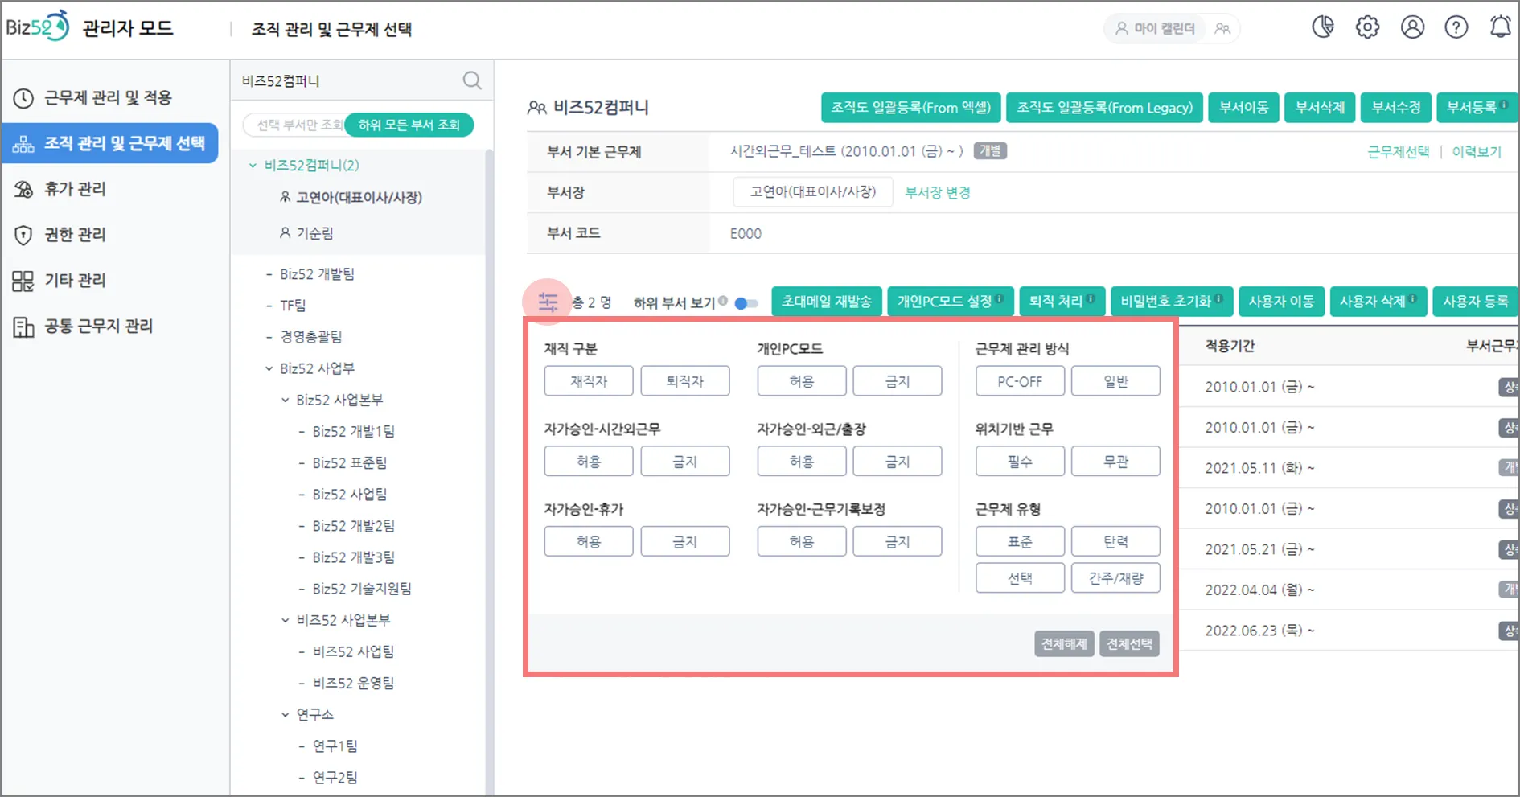Open the 권한 관리 menu
The image size is (1520, 797).
click(x=109, y=235)
